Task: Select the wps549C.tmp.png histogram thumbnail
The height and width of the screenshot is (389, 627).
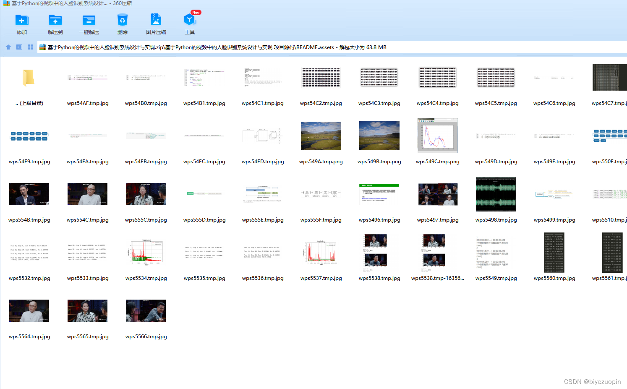Action: 438,136
